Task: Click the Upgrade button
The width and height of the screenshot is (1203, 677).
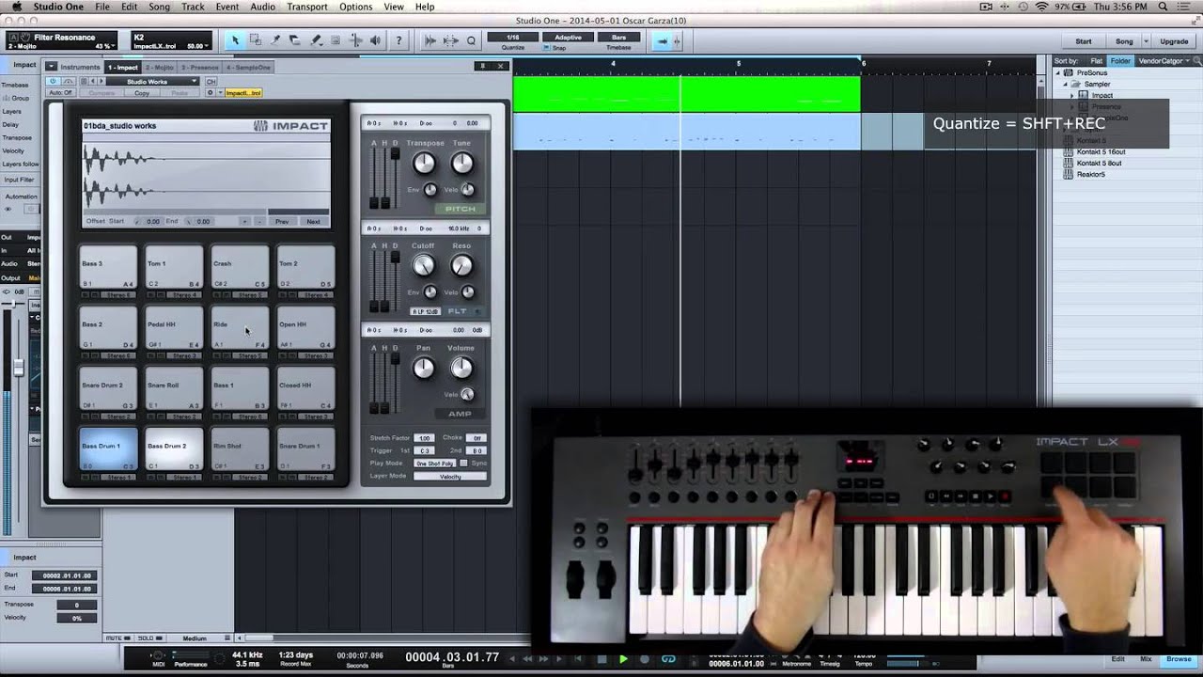Action: [x=1174, y=41]
